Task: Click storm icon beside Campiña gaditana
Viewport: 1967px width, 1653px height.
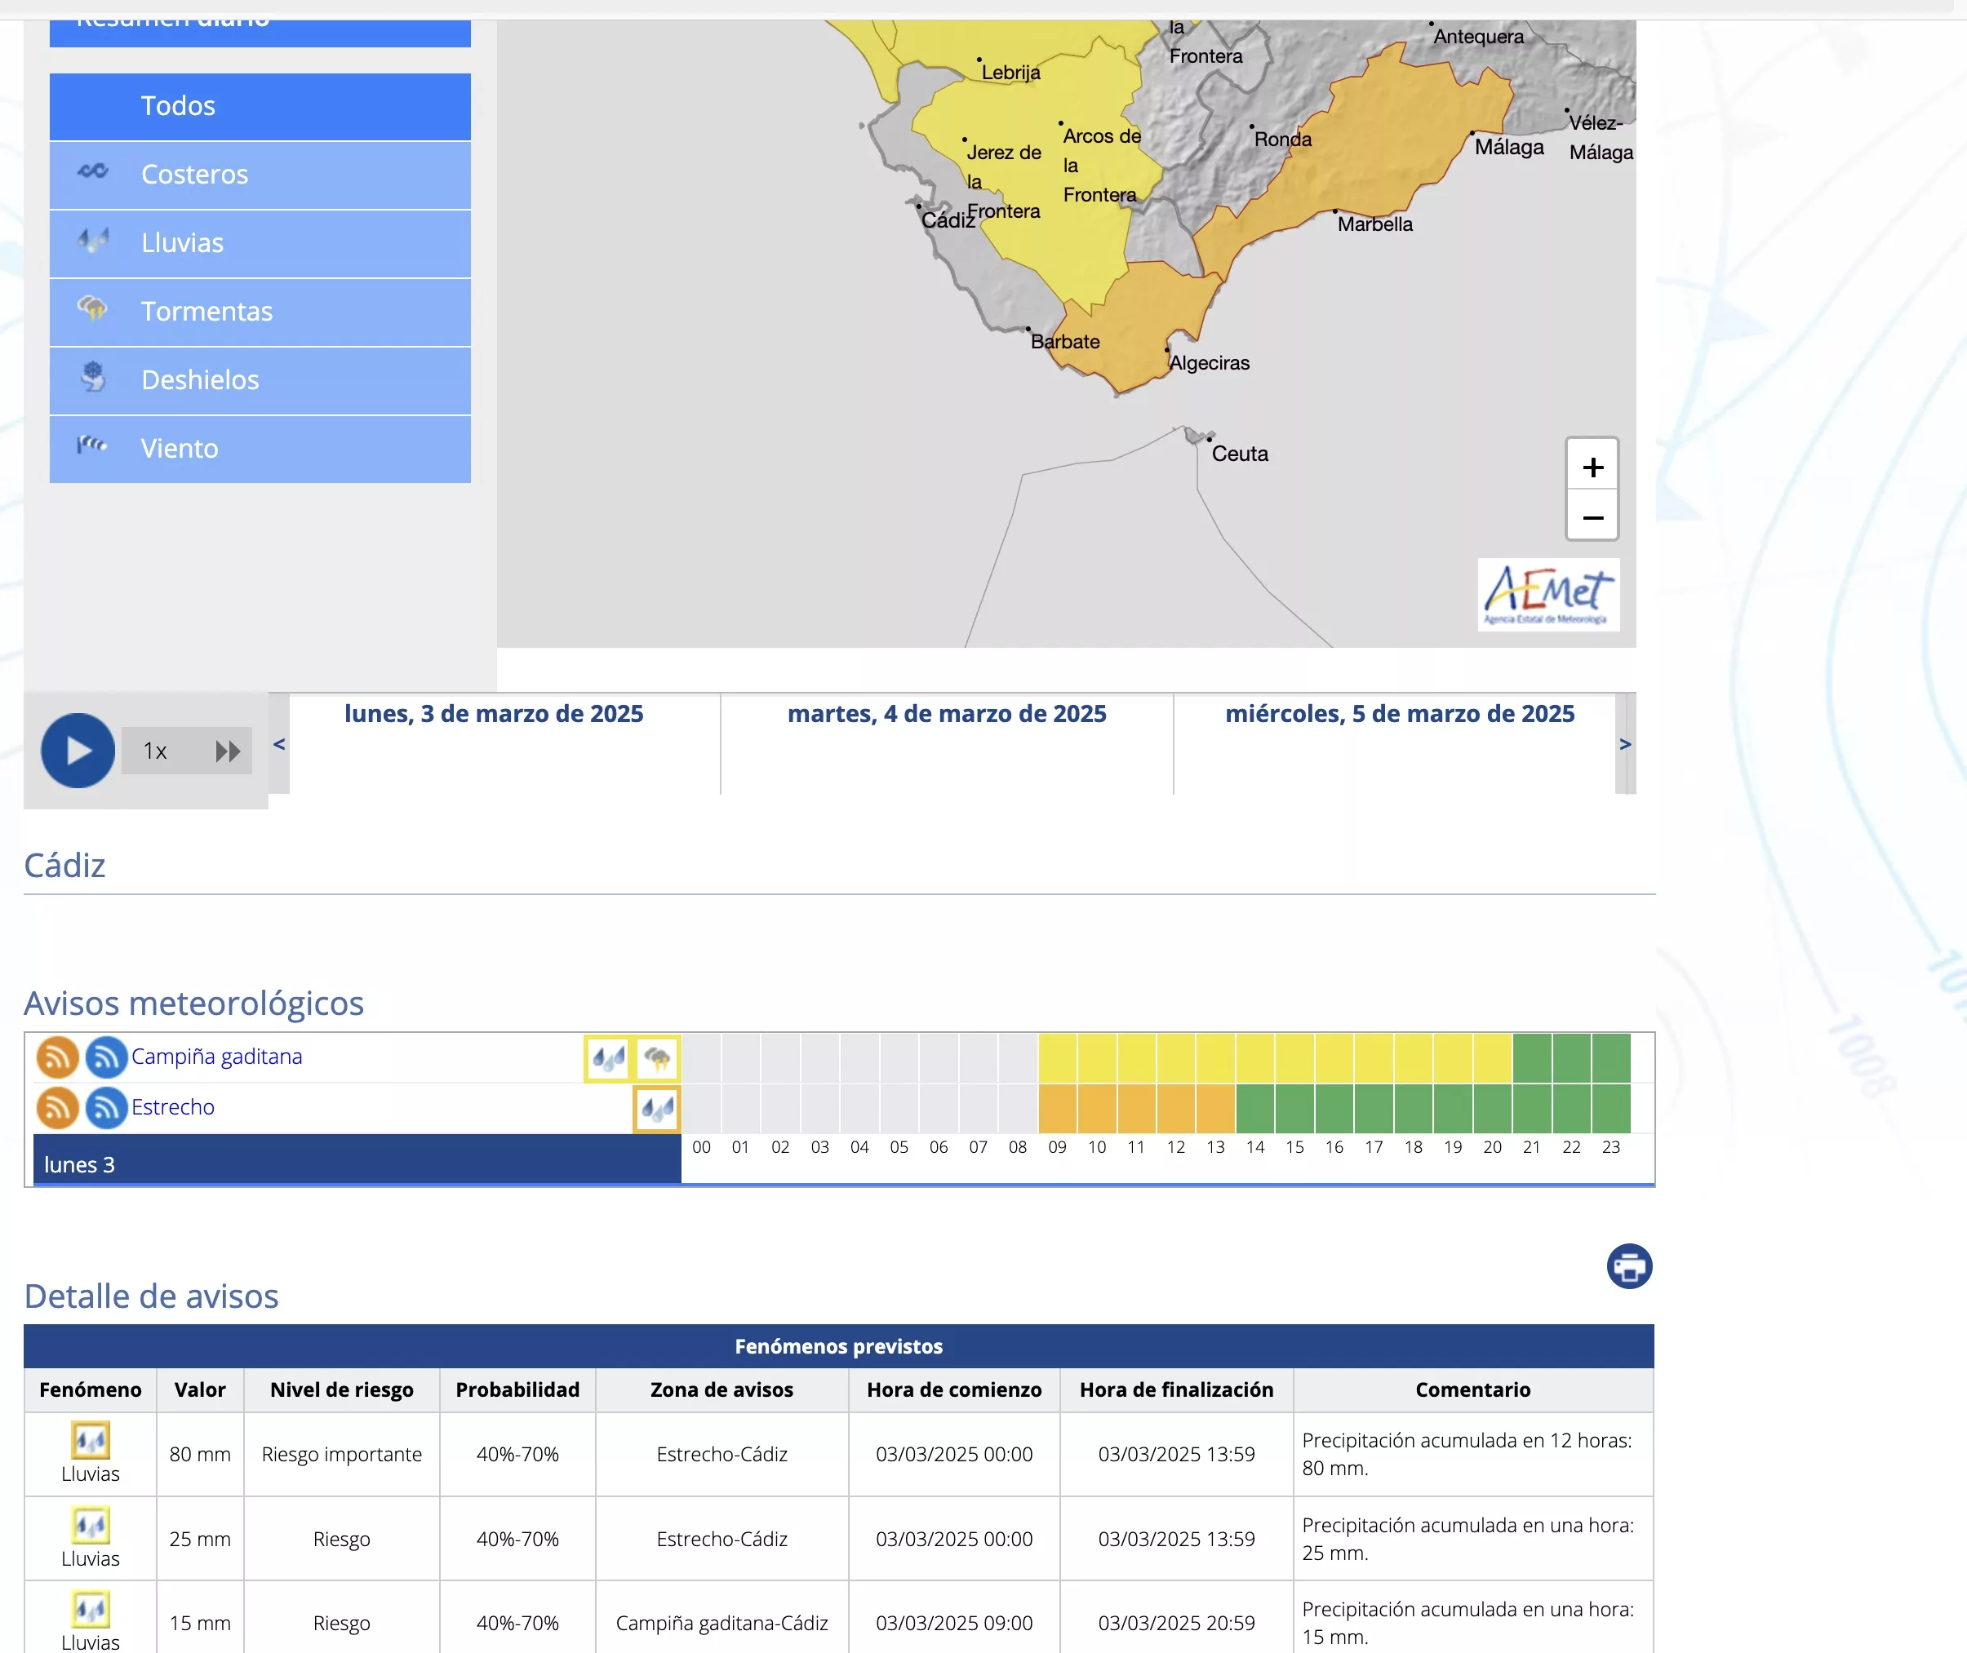Action: (x=657, y=1059)
